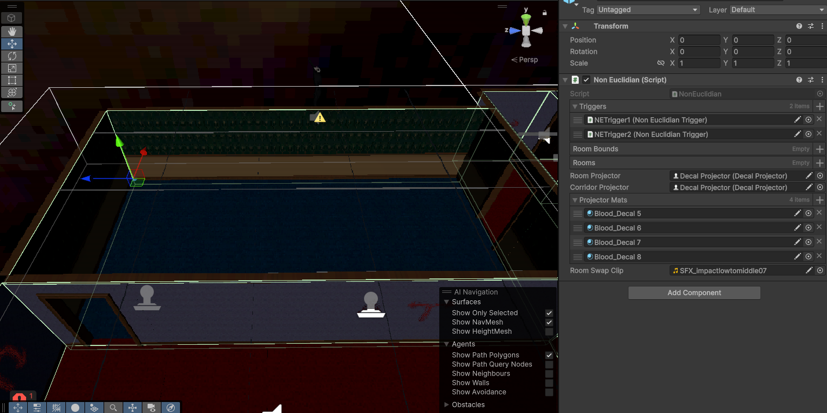Collapse the Triggers list
This screenshot has height=413, width=827.
[575, 106]
